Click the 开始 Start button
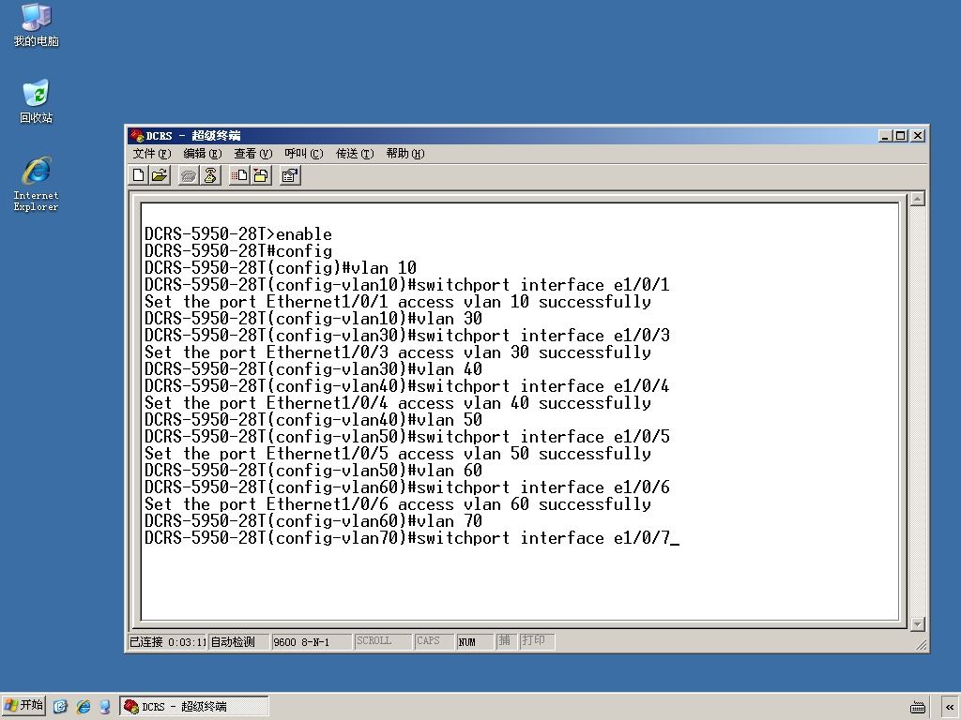This screenshot has width=961, height=720. (x=23, y=706)
